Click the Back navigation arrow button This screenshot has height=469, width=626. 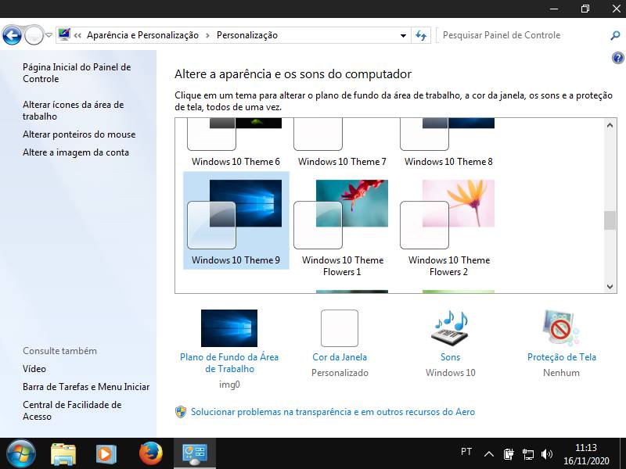(x=12, y=35)
